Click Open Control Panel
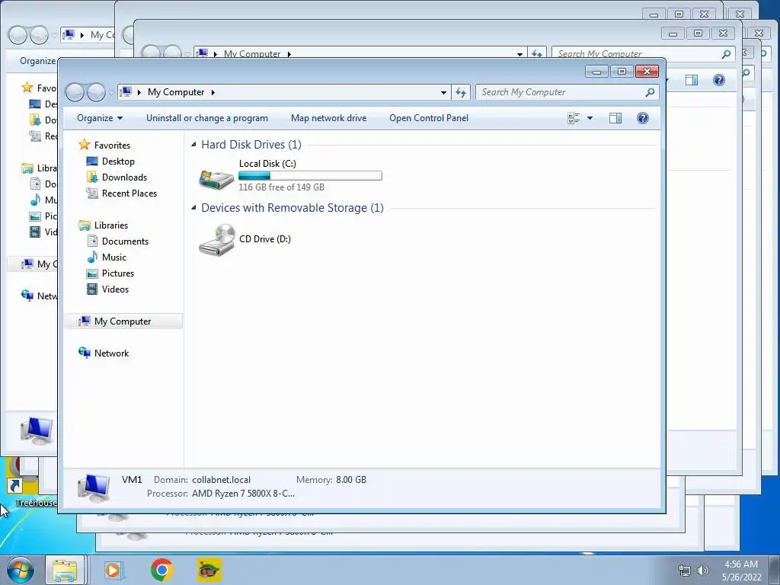 tap(429, 118)
